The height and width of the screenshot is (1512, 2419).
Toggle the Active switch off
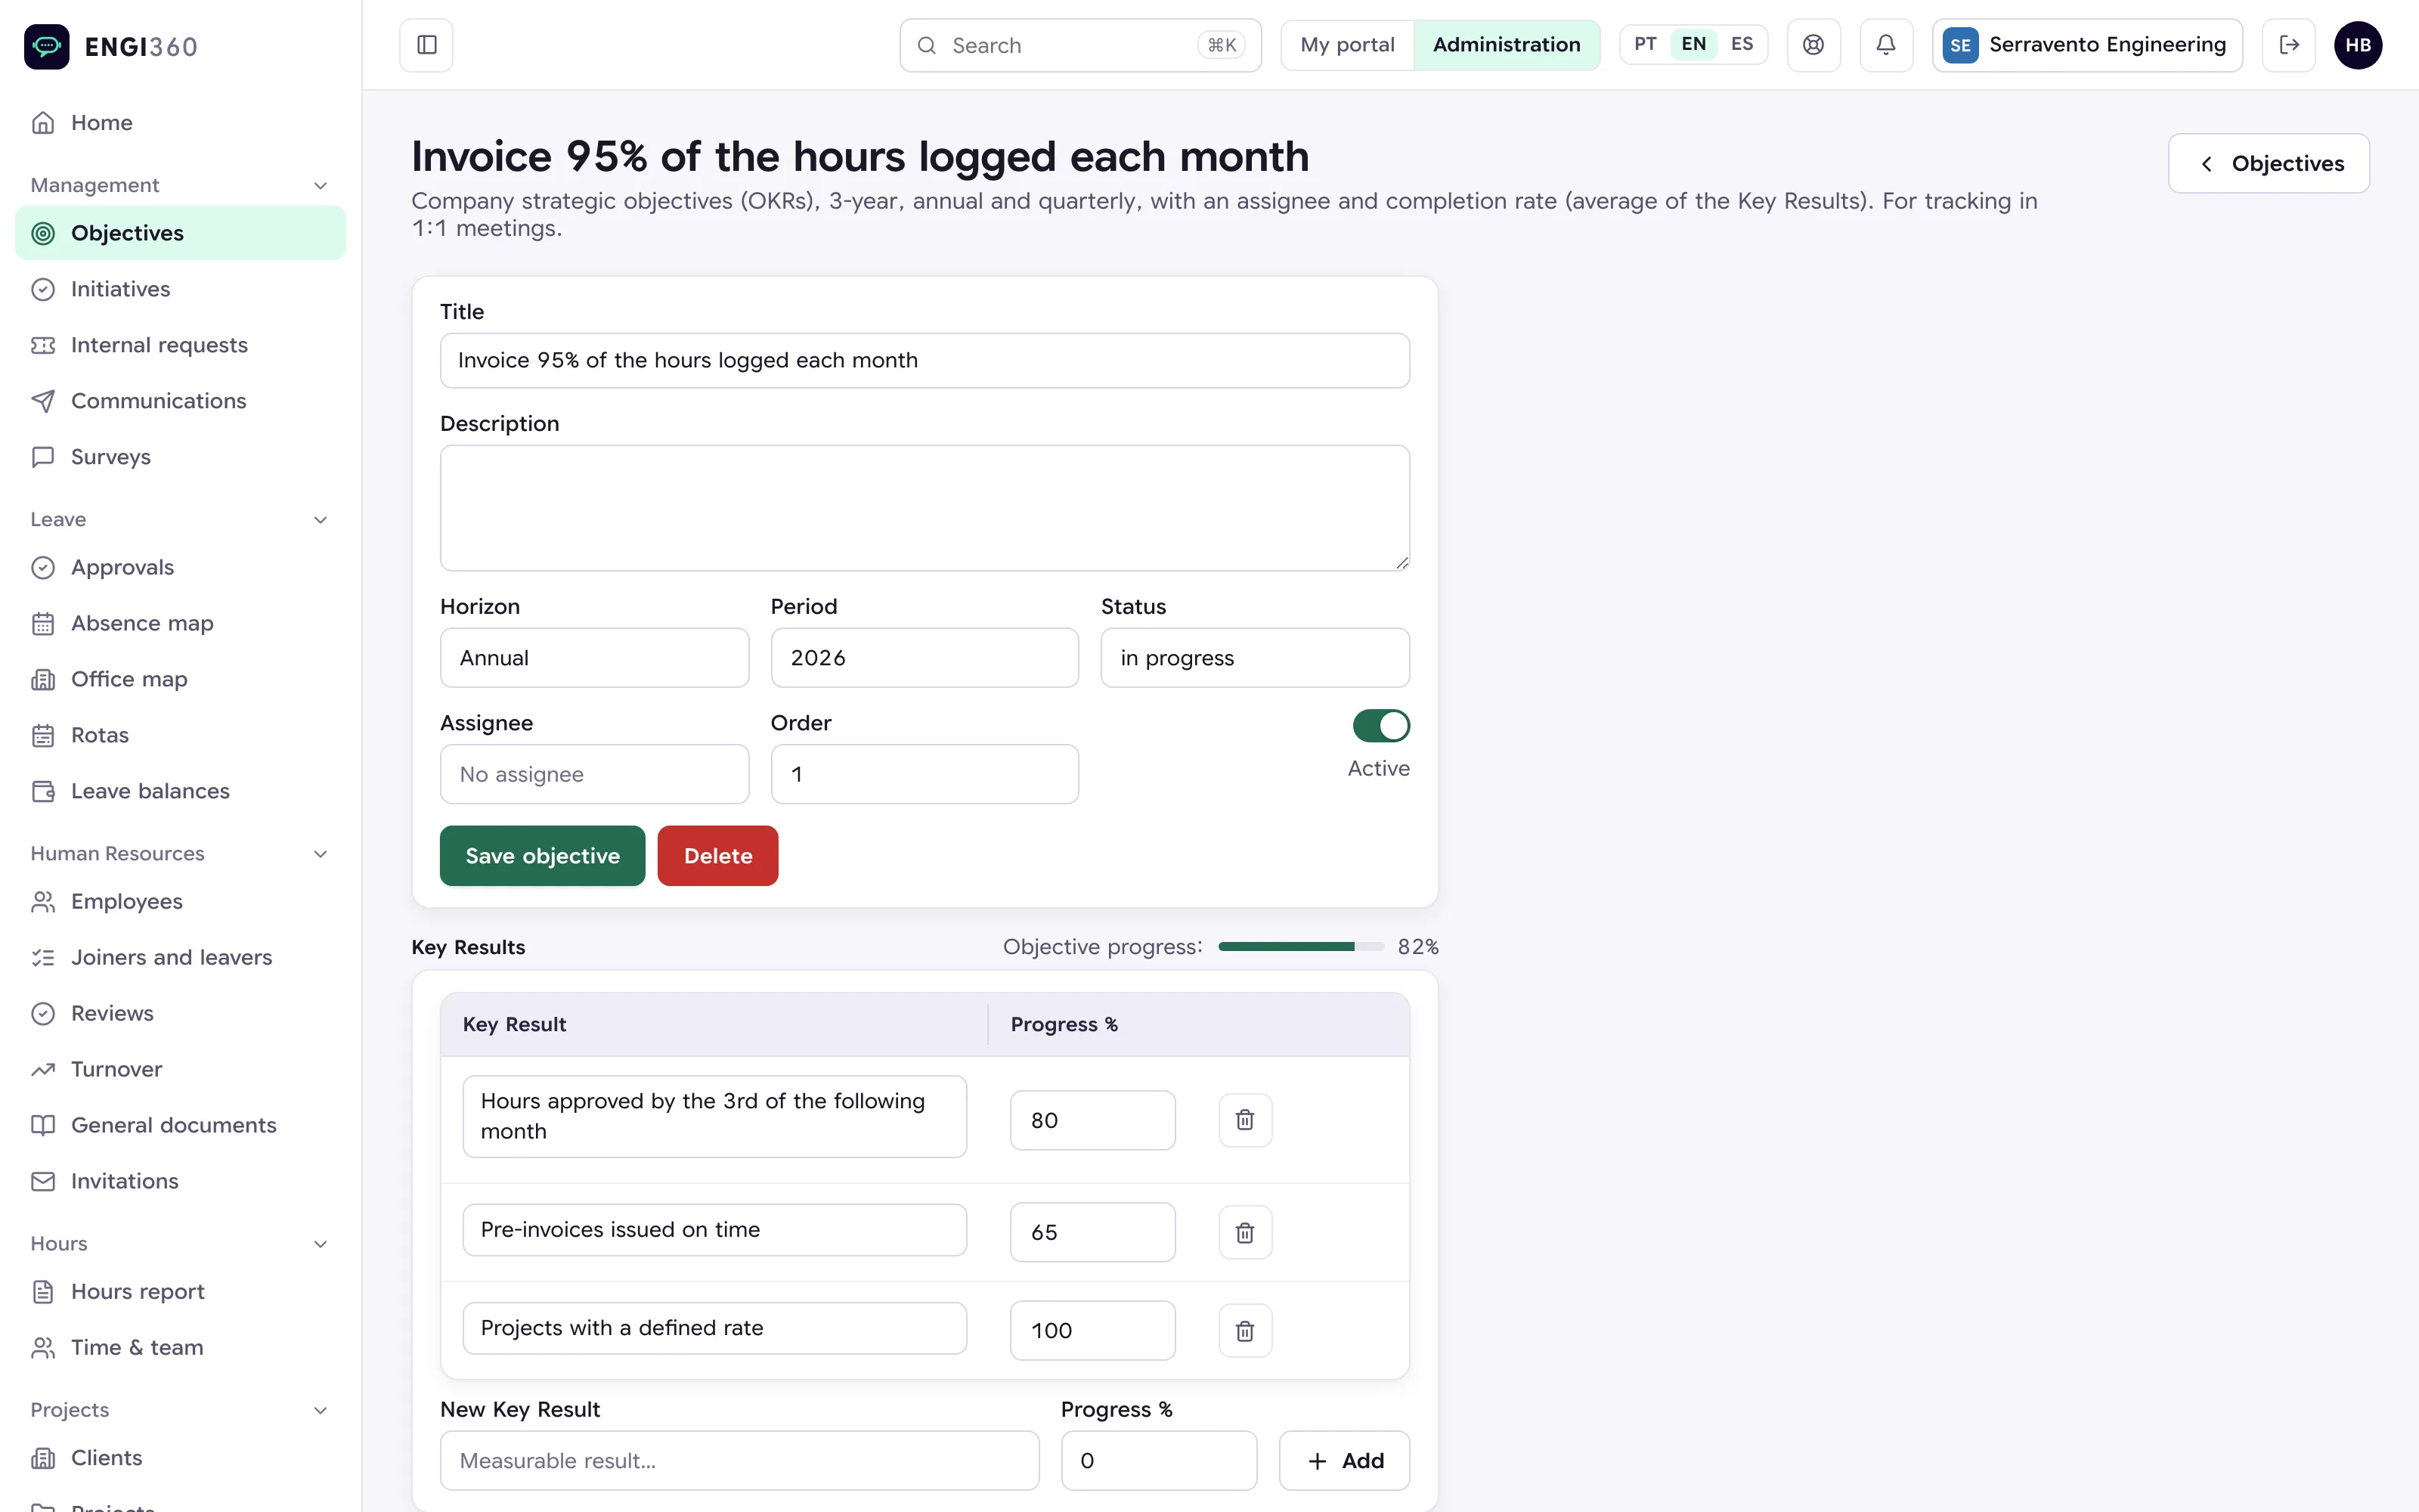(1380, 726)
